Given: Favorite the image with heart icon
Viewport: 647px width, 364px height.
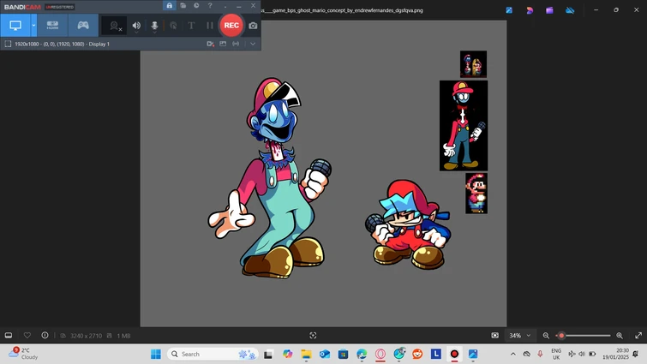Looking at the screenshot, I should tap(27, 336).
